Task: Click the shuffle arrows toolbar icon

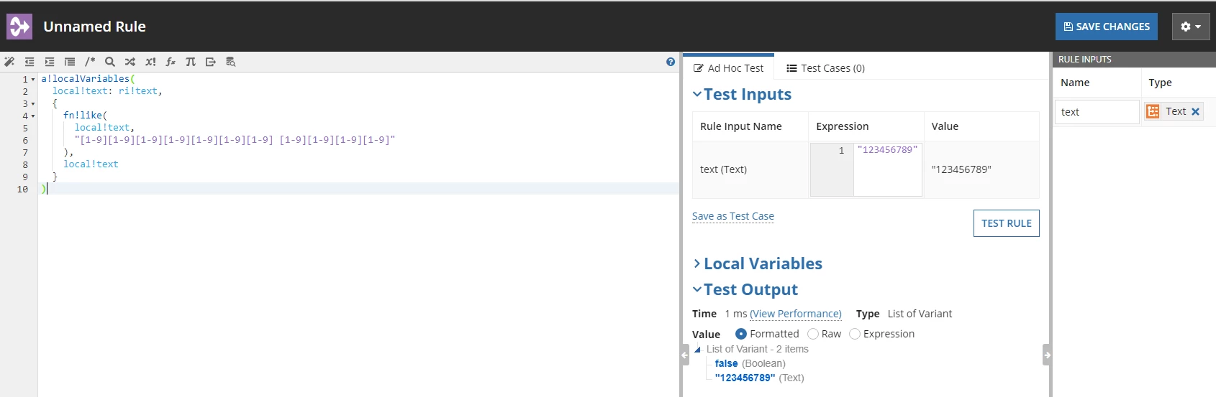Action: click(130, 62)
